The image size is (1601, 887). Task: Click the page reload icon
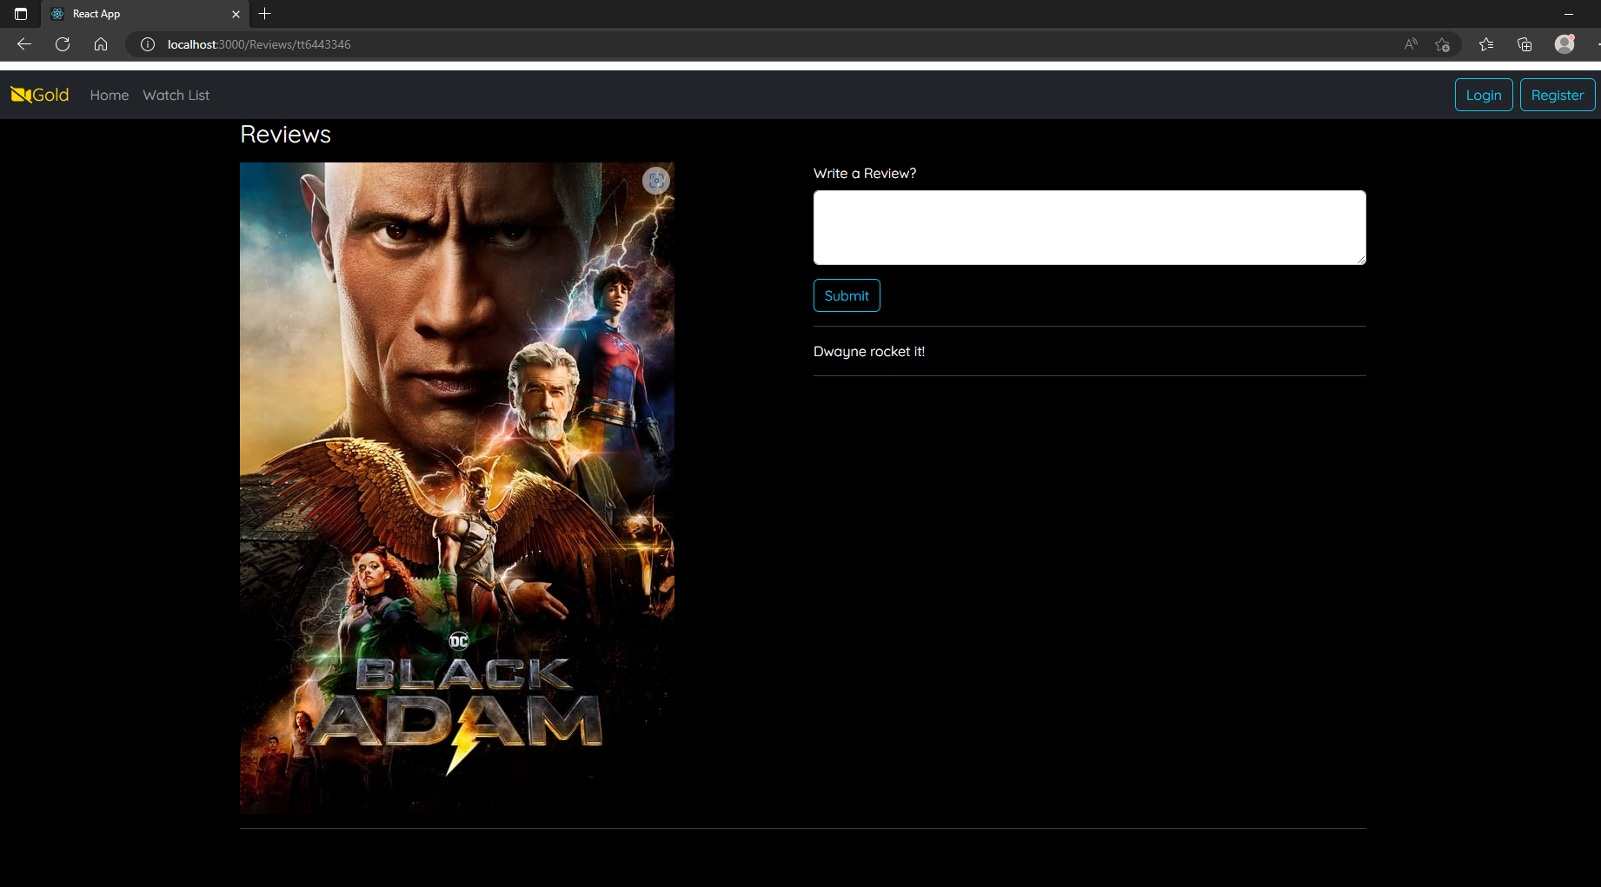tap(62, 43)
